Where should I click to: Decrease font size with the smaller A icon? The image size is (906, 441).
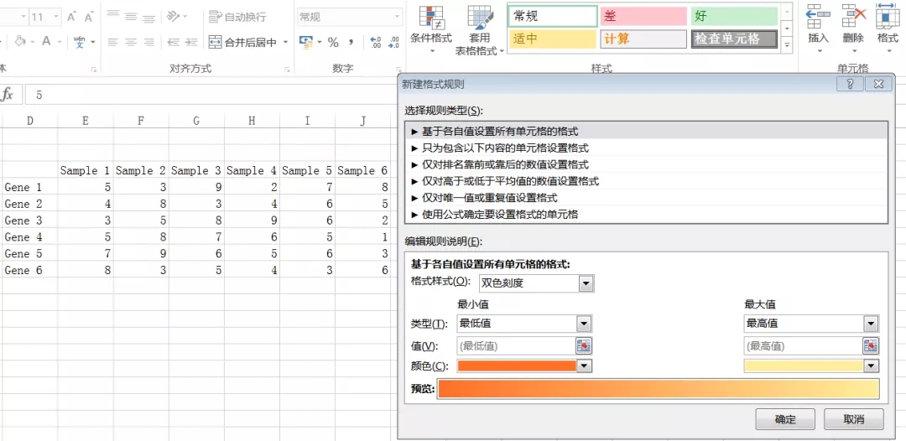point(88,17)
